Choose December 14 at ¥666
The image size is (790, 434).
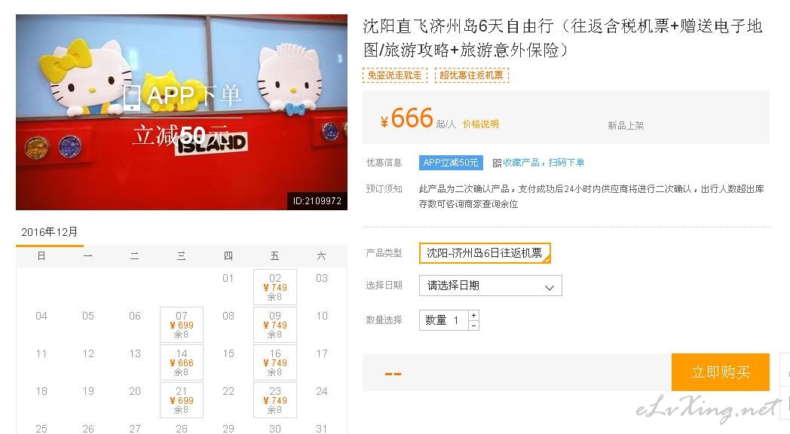182,362
